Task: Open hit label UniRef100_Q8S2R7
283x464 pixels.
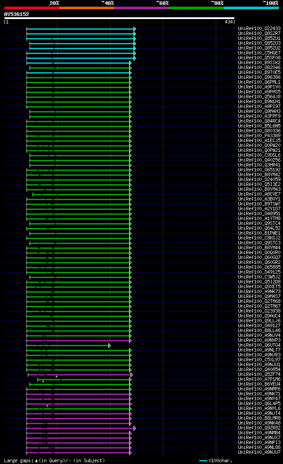Action: tap(259, 34)
